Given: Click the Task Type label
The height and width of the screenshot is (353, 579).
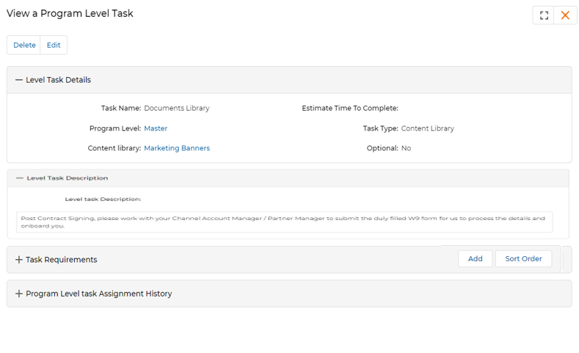Looking at the screenshot, I should (381, 128).
